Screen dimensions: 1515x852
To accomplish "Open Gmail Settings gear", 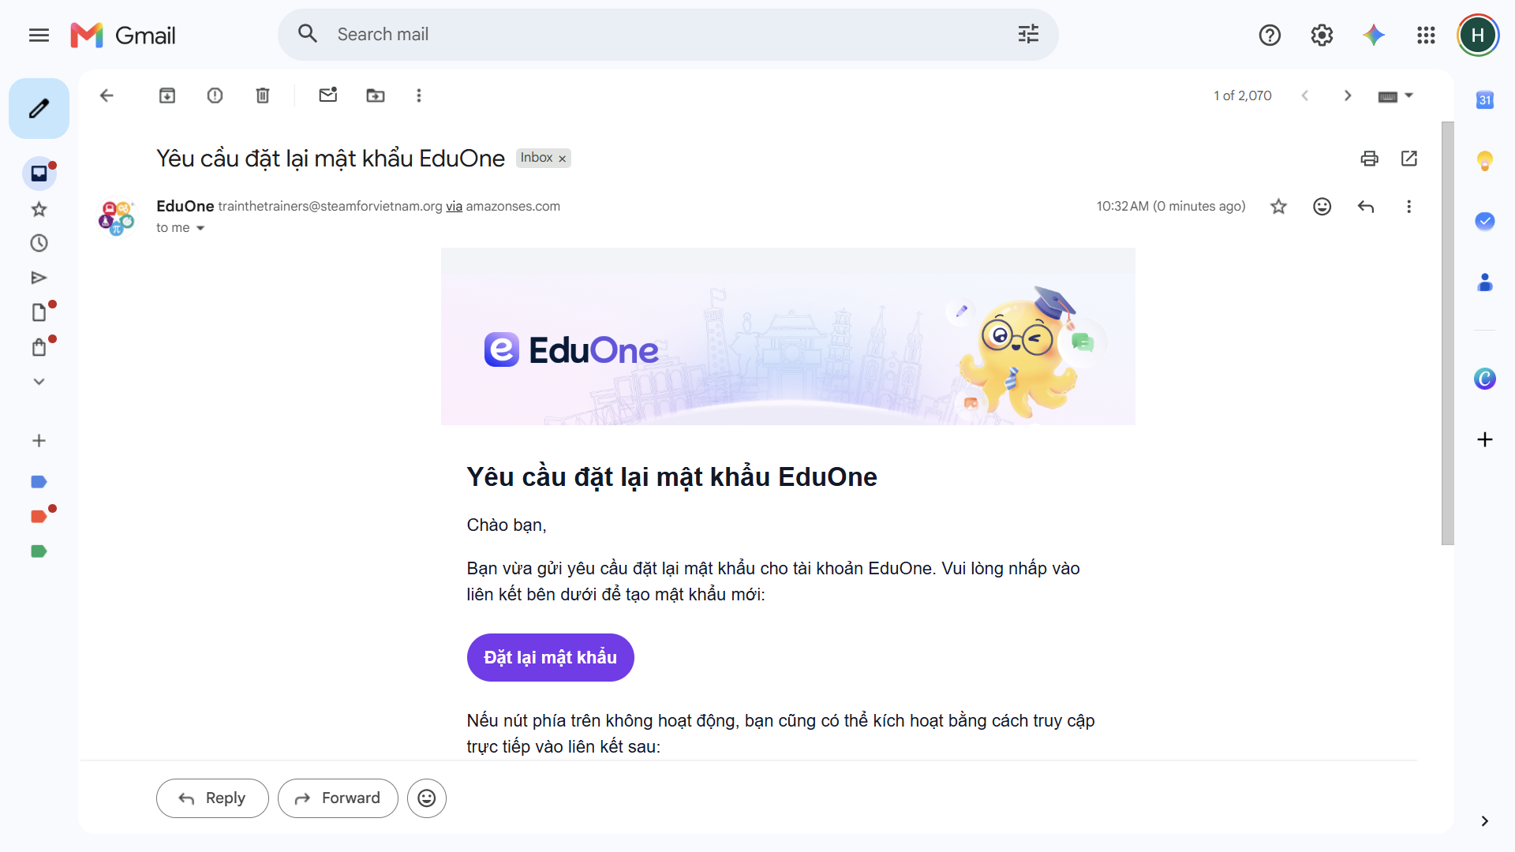I will (x=1322, y=35).
